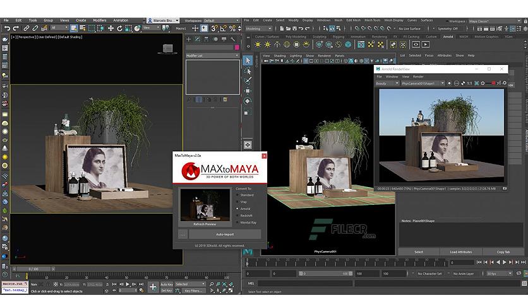Click Refresh Preview in MaxToMaya dialog
Screen dimensions: 528x305
pyautogui.click(x=205, y=224)
